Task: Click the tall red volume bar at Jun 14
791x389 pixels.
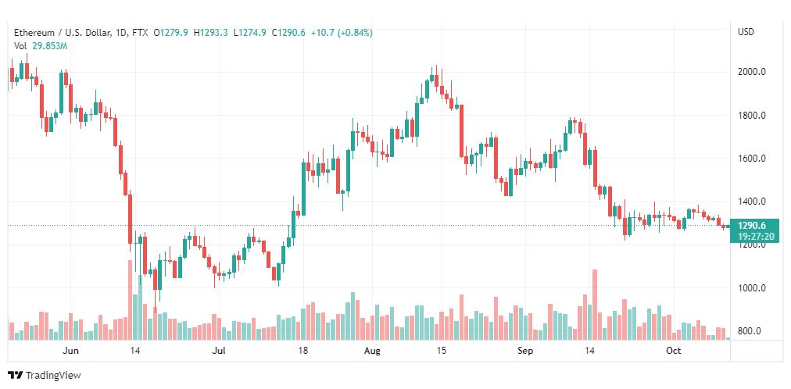Action: point(131,300)
